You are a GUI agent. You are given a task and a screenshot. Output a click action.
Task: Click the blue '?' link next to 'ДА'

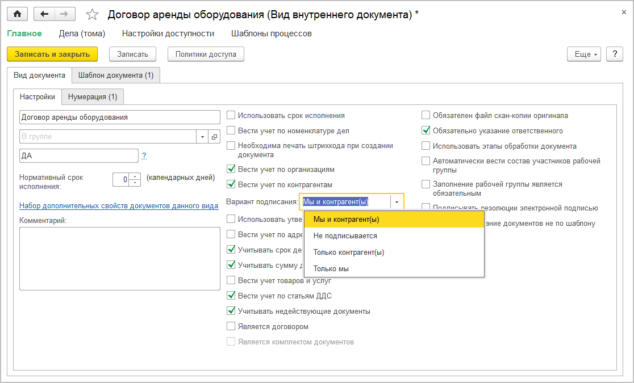(144, 155)
